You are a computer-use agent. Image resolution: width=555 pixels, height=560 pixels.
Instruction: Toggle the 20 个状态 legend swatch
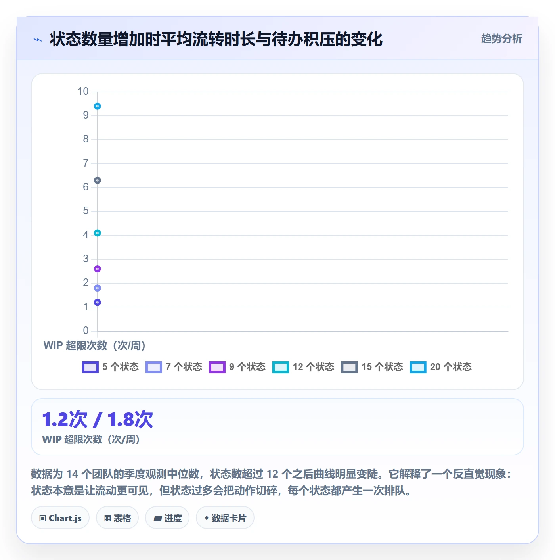coord(418,367)
